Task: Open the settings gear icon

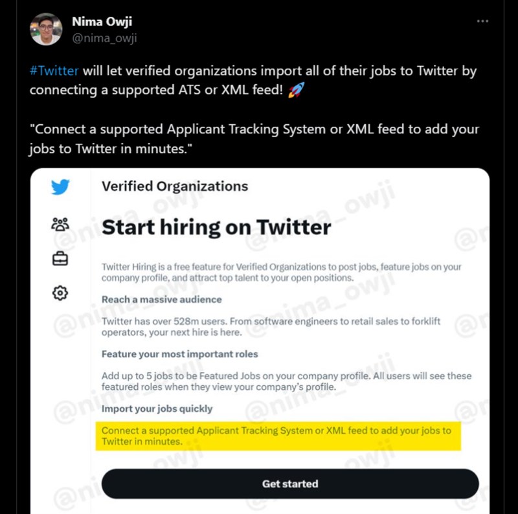Action: tap(60, 293)
